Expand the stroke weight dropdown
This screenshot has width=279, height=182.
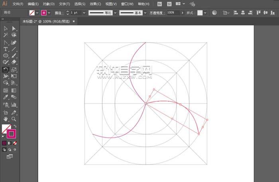coord(84,13)
